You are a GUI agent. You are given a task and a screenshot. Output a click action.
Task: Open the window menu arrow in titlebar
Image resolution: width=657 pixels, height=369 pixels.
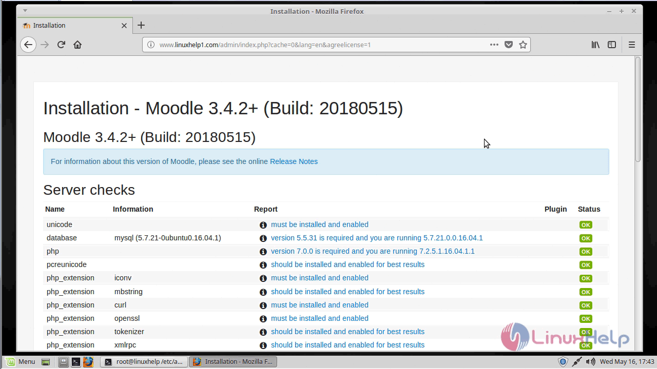(x=25, y=11)
